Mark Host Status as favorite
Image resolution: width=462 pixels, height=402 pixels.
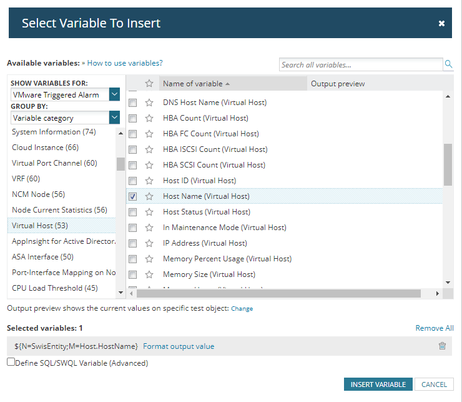[149, 212]
